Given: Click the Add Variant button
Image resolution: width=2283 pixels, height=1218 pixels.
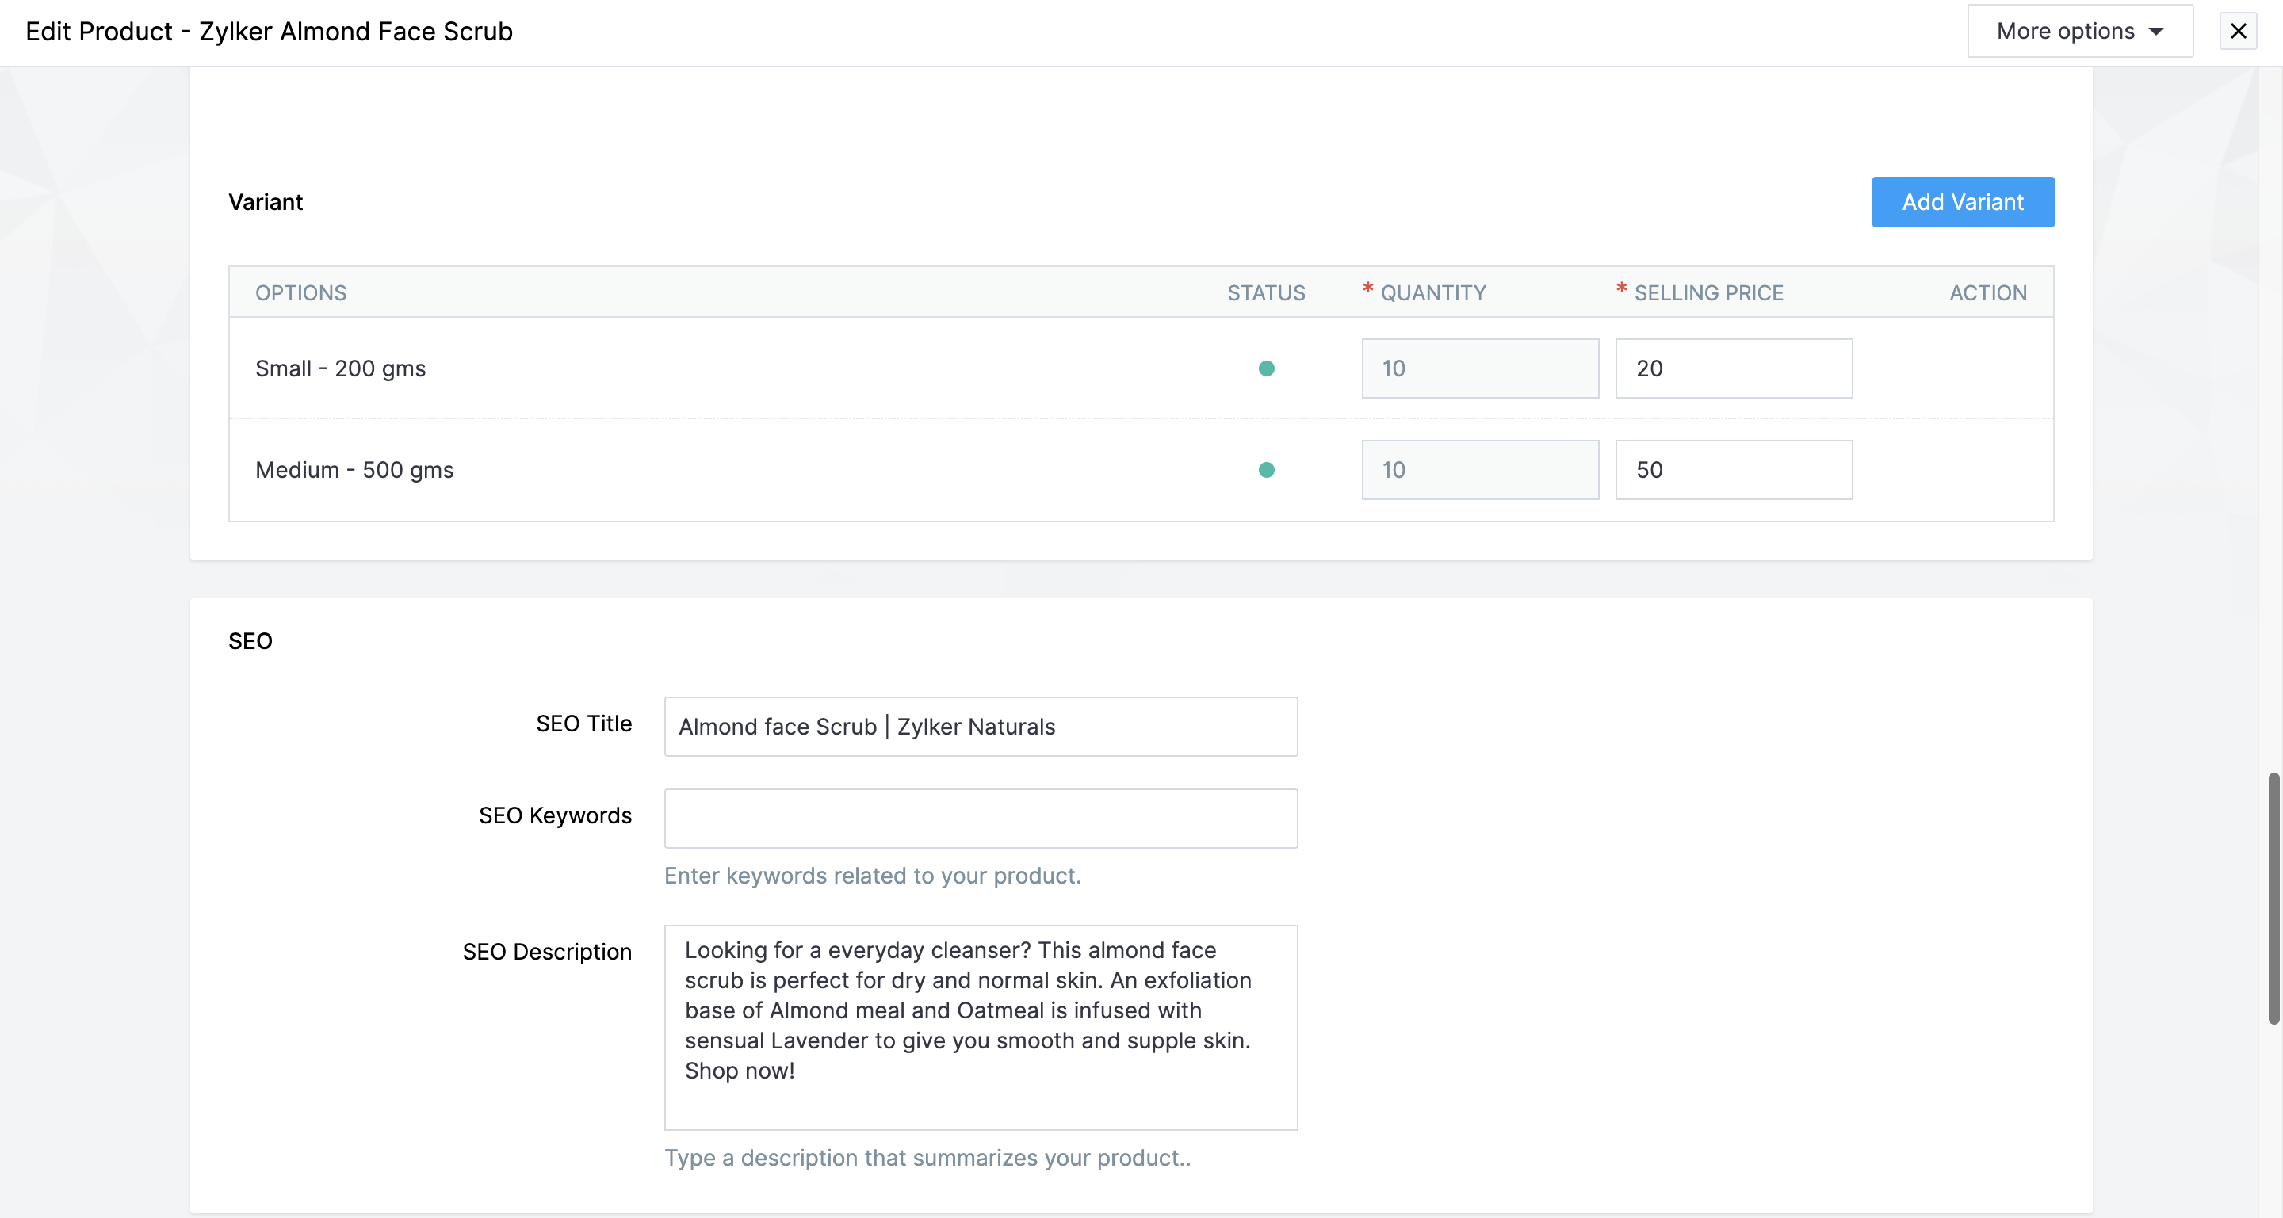Looking at the screenshot, I should coord(1962,202).
